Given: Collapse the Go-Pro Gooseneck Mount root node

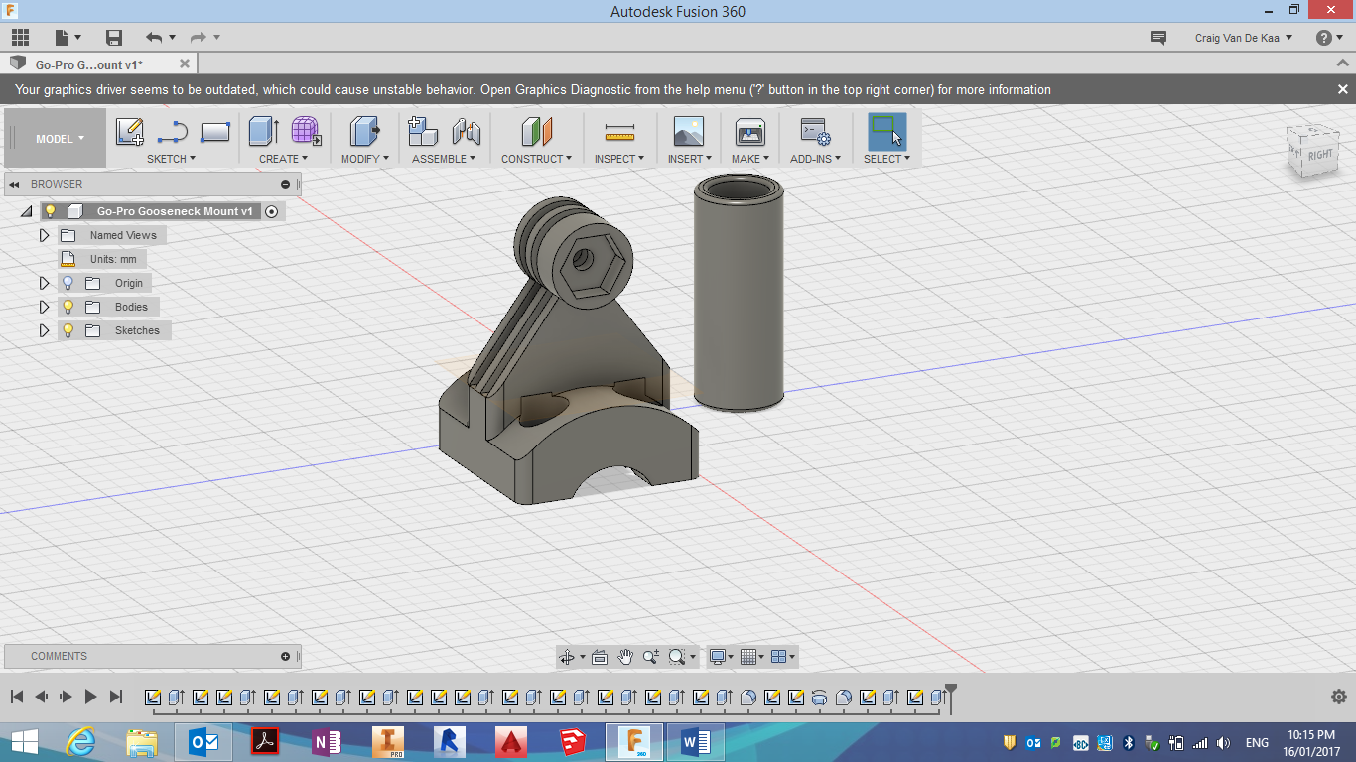Looking at the screenshot, I should (27, 211).
